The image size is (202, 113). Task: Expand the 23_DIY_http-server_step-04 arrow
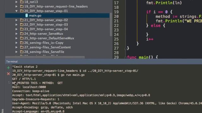(x=16, y=29)
